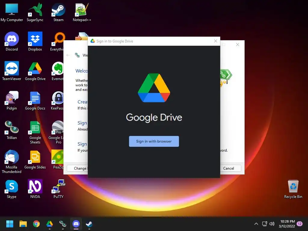Open Google Chrome from the taskbar
The height and width of the screenshot is (231, 308).
(36, 224)
